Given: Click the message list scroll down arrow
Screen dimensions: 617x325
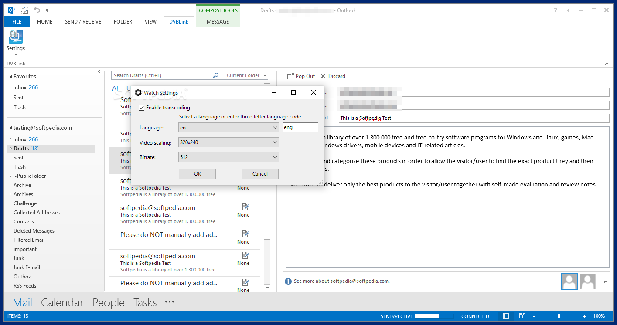Looking at the screenshot, I should pyautogui.click(x=267, y=288).
